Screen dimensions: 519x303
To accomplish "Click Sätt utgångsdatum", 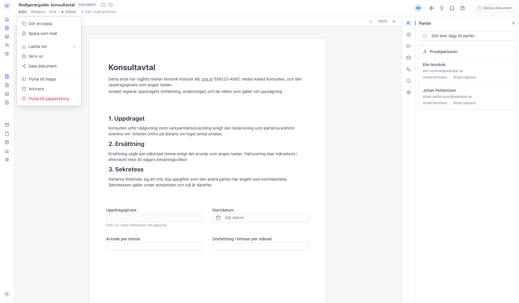I will 99,12.
